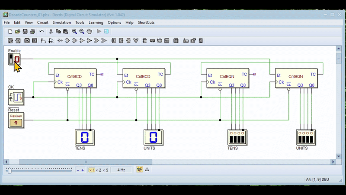Screen dimensions: 346x195
Task: Increase the clock frequency with plus
Action: (83, 170)
